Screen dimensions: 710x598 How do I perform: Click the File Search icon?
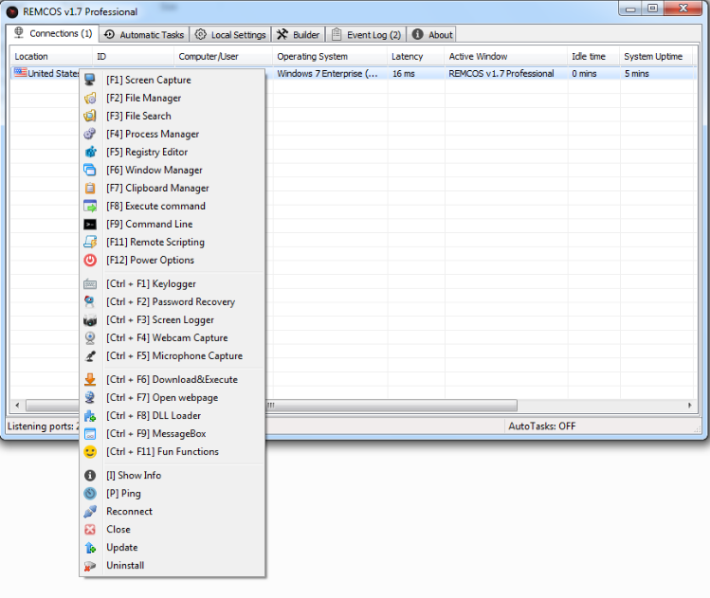click(90, 116)
